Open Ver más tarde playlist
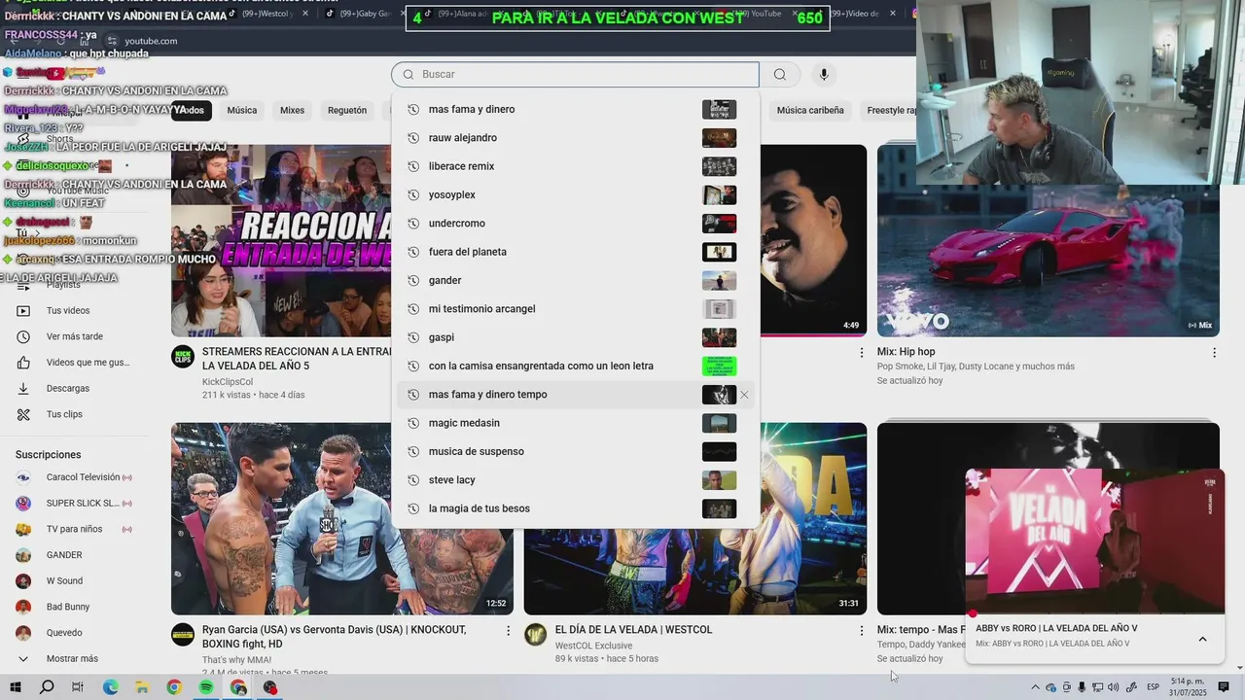Viewport: 1245px width, 700px height. click(x=75, y=336)
